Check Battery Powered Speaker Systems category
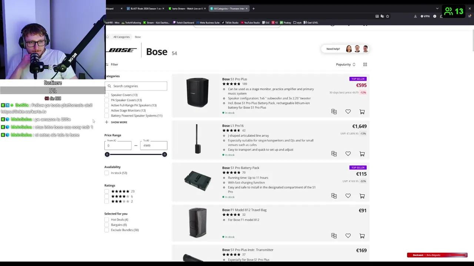 (107, 116)
